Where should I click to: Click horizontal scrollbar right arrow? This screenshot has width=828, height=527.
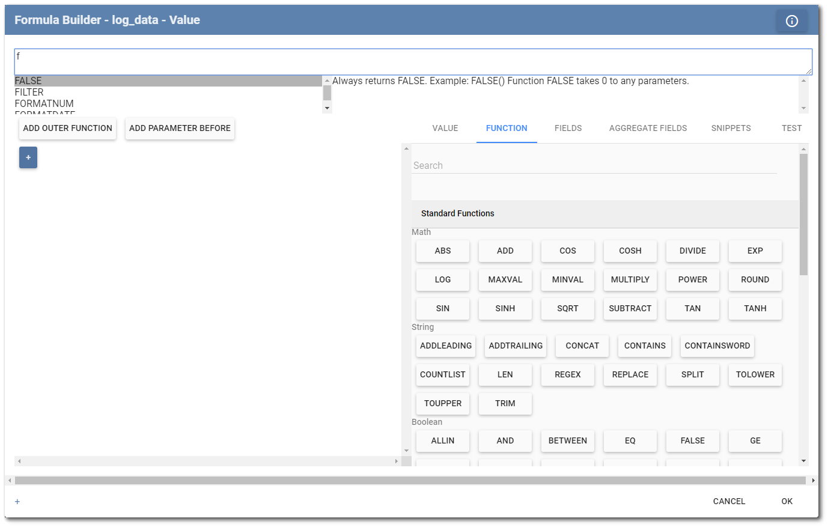click(813, 480)
